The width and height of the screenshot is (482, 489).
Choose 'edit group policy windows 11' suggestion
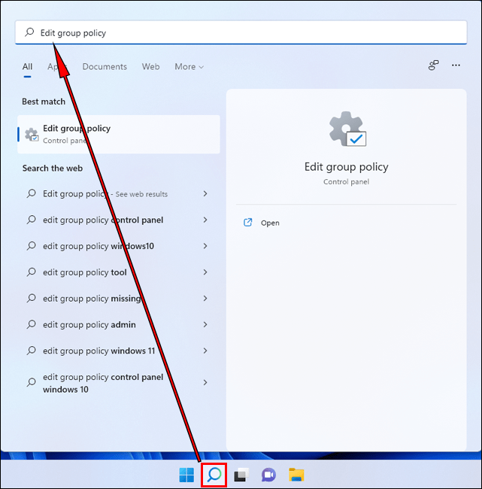tap(99, 351)
